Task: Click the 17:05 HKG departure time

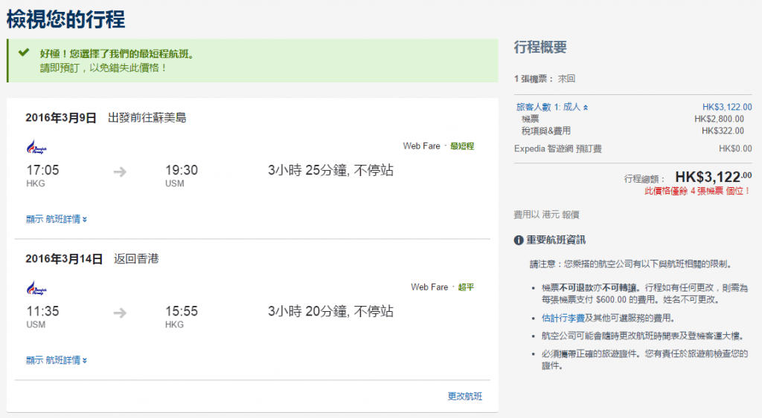Action: pos(42,171)
